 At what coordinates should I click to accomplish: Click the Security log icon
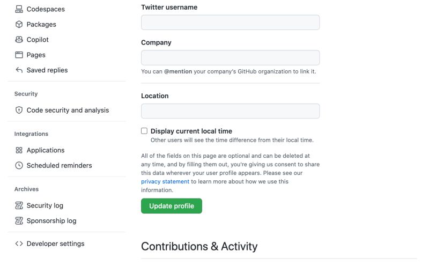tap(19, 205)
